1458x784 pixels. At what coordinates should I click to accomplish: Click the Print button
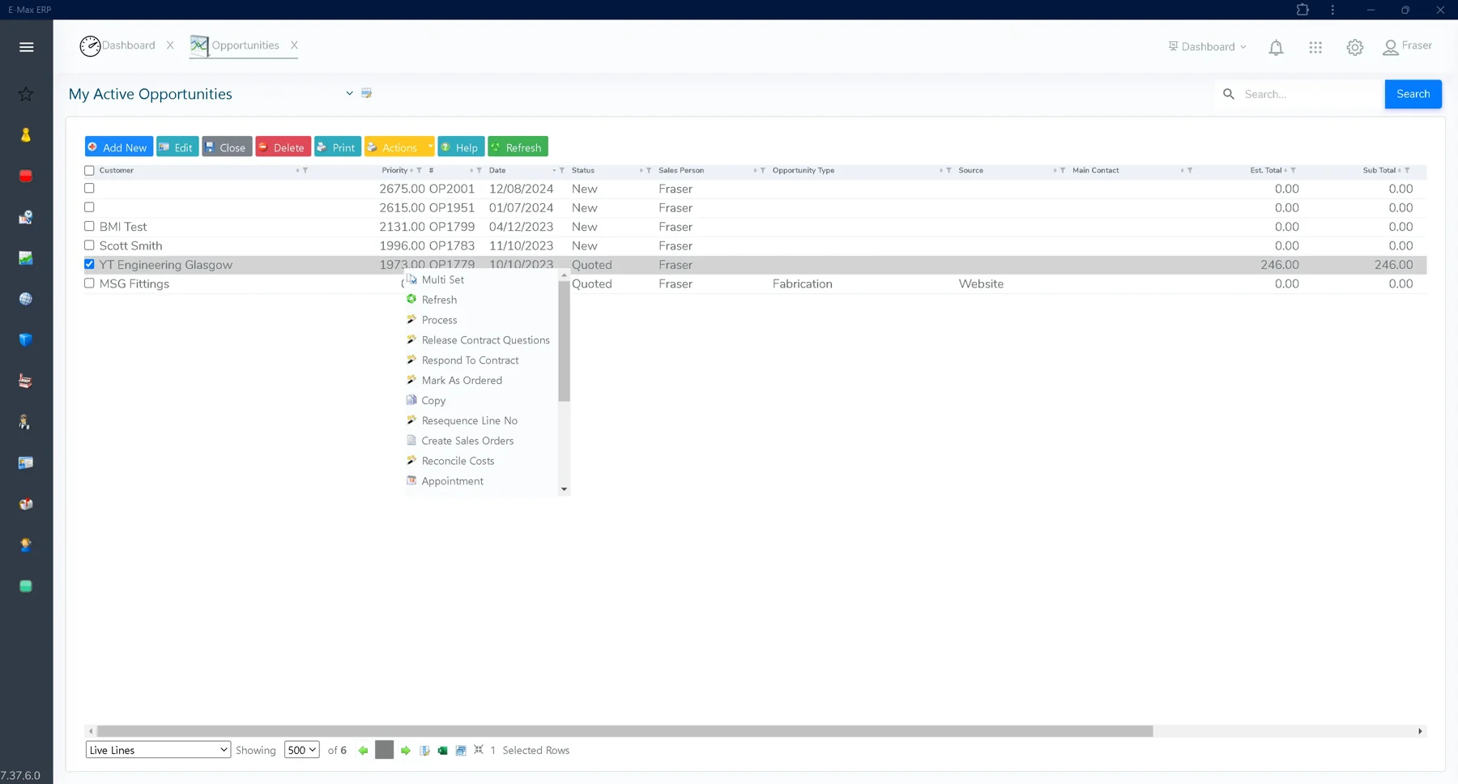pos(338,147)
